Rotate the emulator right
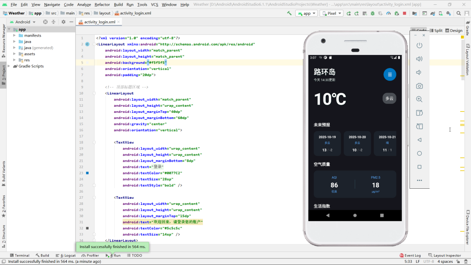 click(420, 126)
